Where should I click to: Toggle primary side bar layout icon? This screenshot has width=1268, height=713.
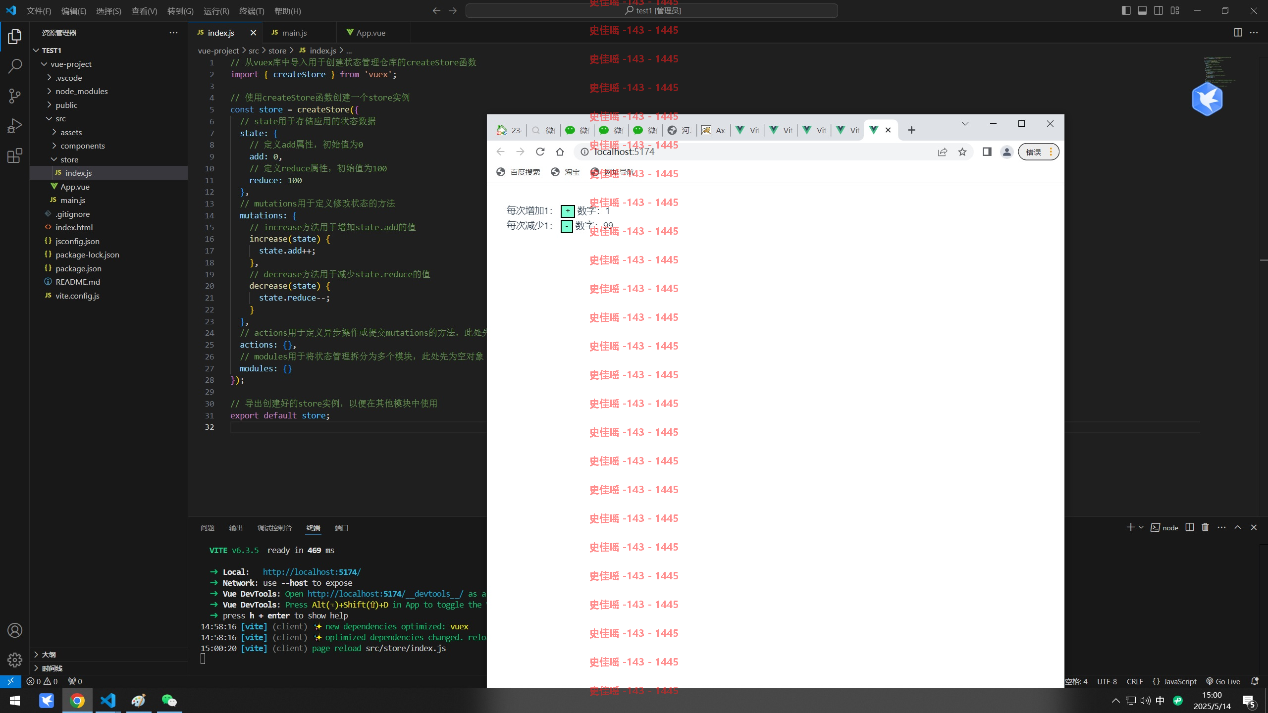(1126, 11)
